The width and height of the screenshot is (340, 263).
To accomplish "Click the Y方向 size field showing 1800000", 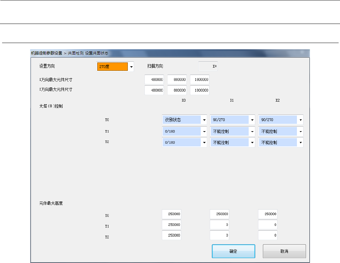I will tap(200, 90).
